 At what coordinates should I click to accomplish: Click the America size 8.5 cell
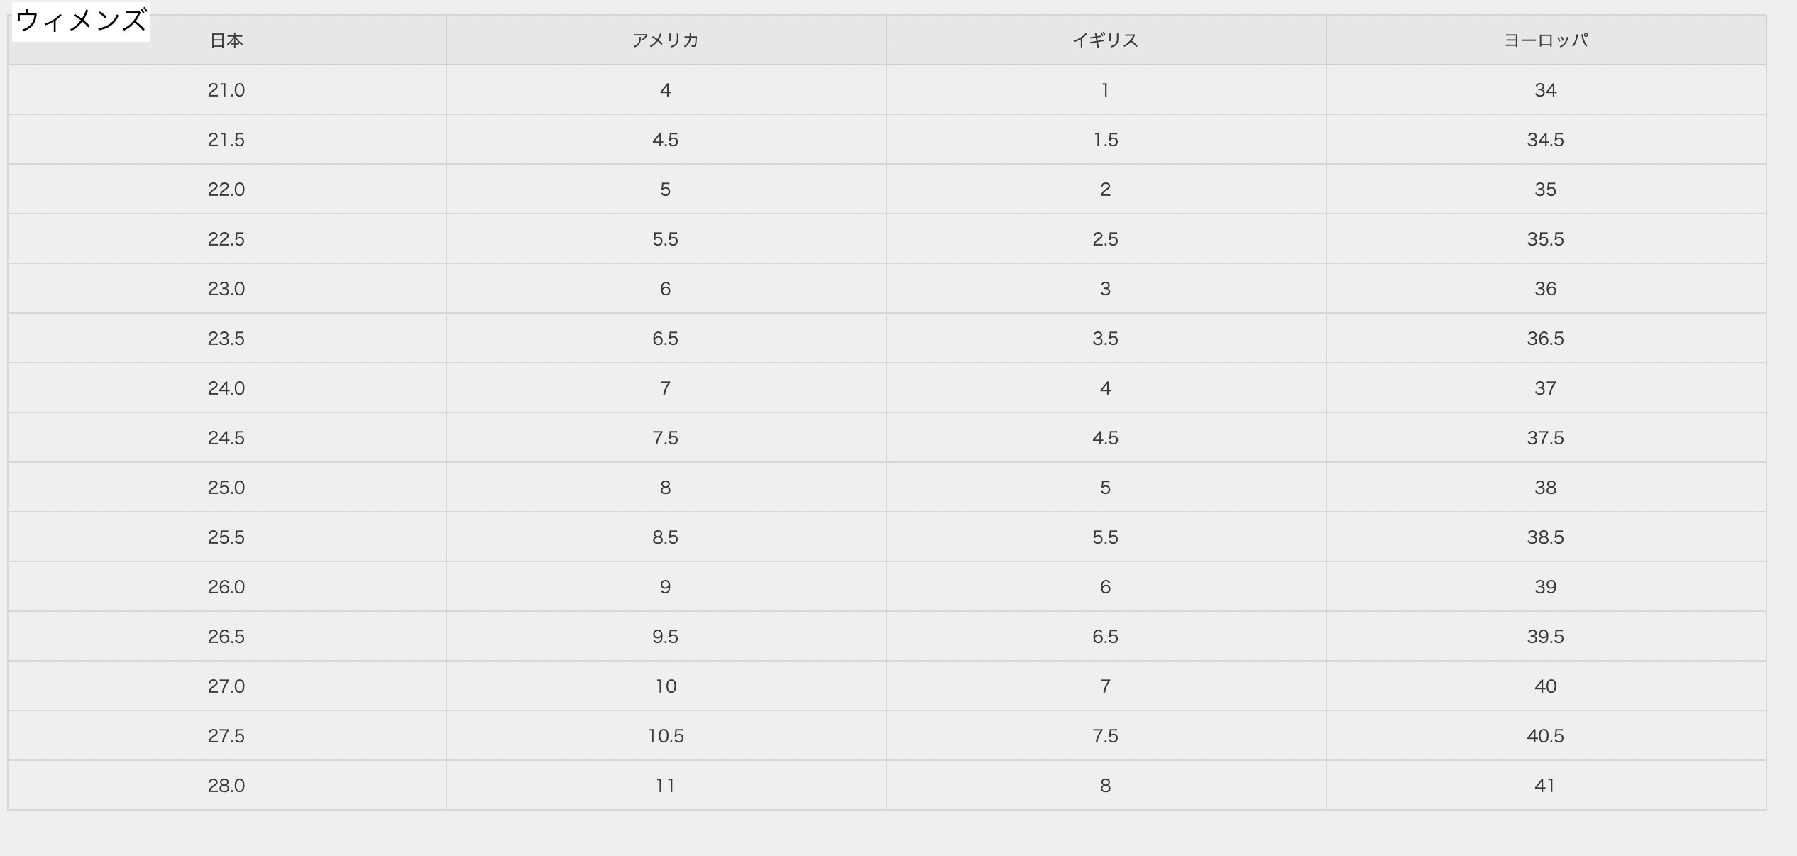click(666, 537)
